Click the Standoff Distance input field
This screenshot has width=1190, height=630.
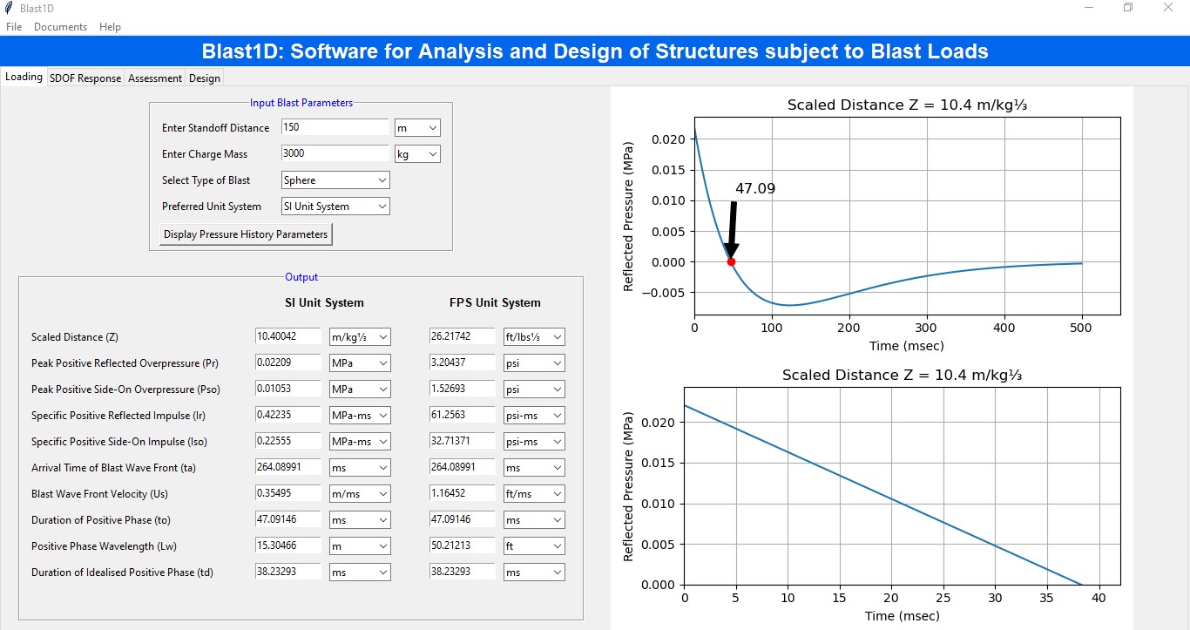click(x=335, y=127)
